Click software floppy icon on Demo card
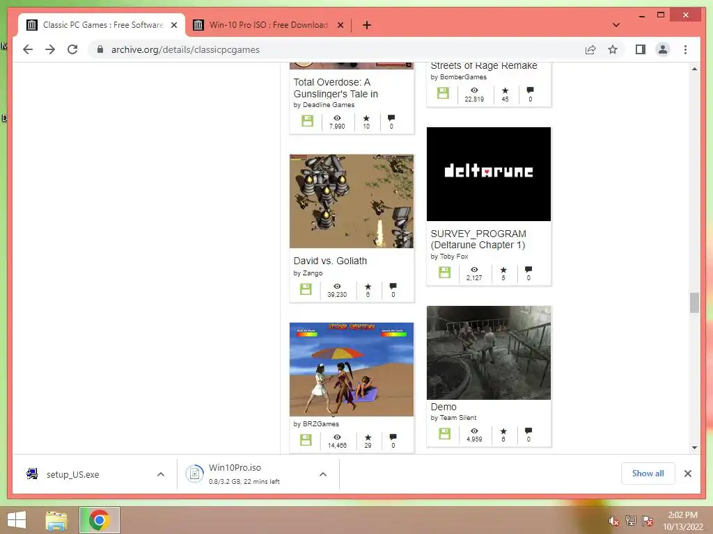 point(445,434)
